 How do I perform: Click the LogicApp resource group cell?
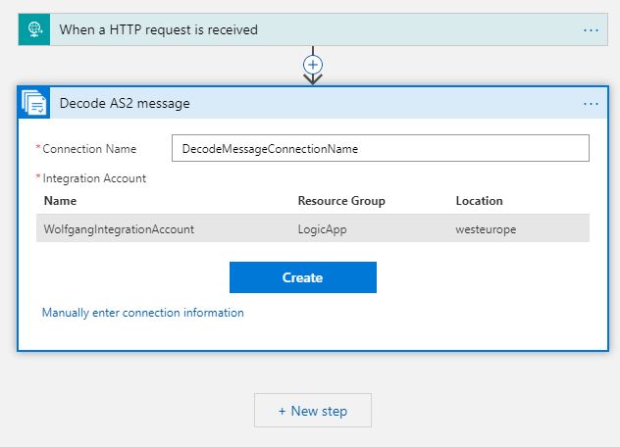click(x=322, y=229)
